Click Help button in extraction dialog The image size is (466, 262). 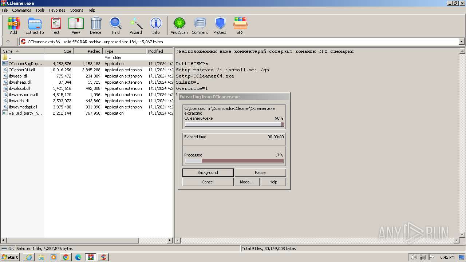pos(273,182)
